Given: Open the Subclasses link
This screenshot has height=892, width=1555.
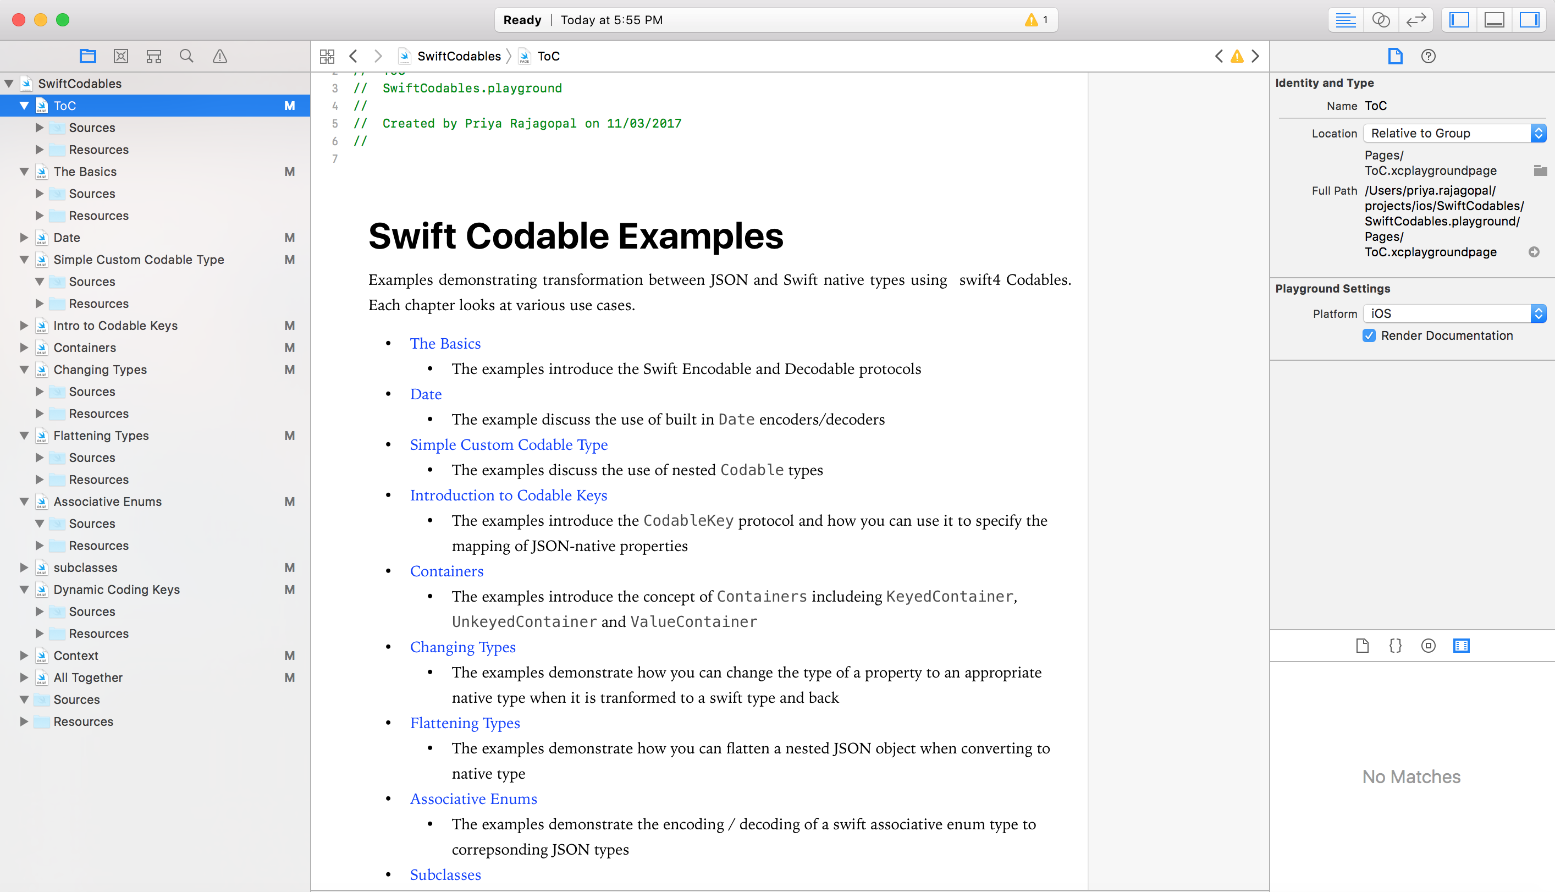Looking at the screenshot, I should 445,875.
